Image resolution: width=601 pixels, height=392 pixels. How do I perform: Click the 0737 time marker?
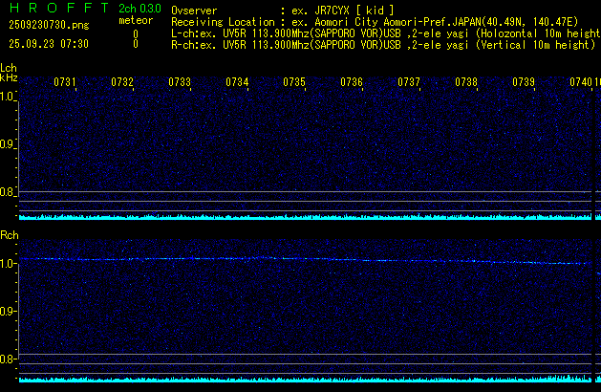pos(409,83)
